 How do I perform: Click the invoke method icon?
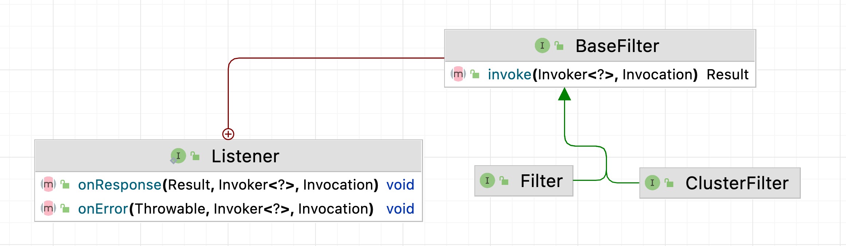pyautogui.click(x=458, y=74)
